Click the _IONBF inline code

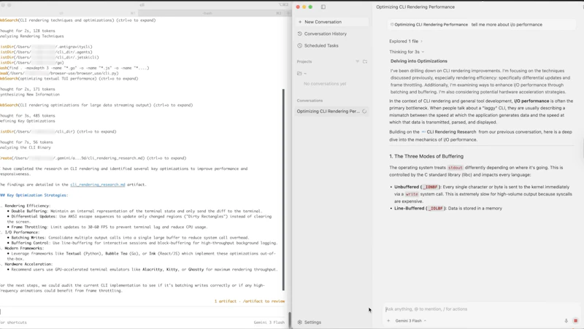click(x=431, y=187)
